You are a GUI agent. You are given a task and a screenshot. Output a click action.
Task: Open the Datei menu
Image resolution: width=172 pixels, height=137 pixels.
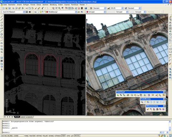[x=5, y=5]
